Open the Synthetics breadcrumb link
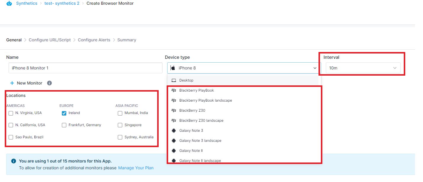 (27, 3)
